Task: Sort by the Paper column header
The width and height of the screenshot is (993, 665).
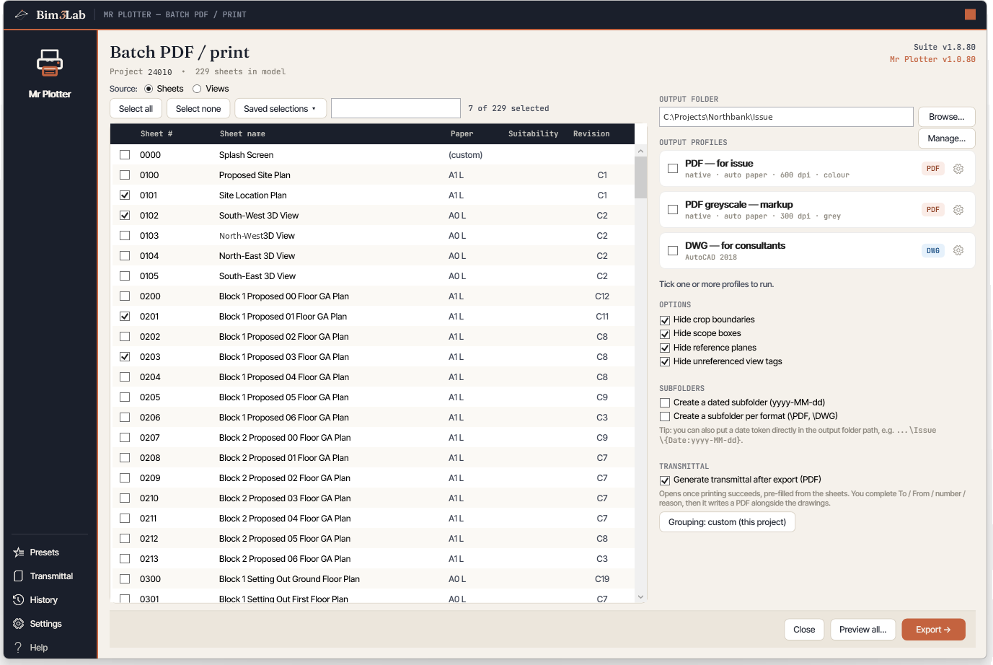Action: click(462, 134)
